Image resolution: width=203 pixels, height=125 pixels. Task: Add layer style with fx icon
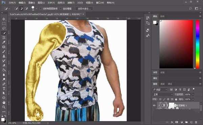172,122
